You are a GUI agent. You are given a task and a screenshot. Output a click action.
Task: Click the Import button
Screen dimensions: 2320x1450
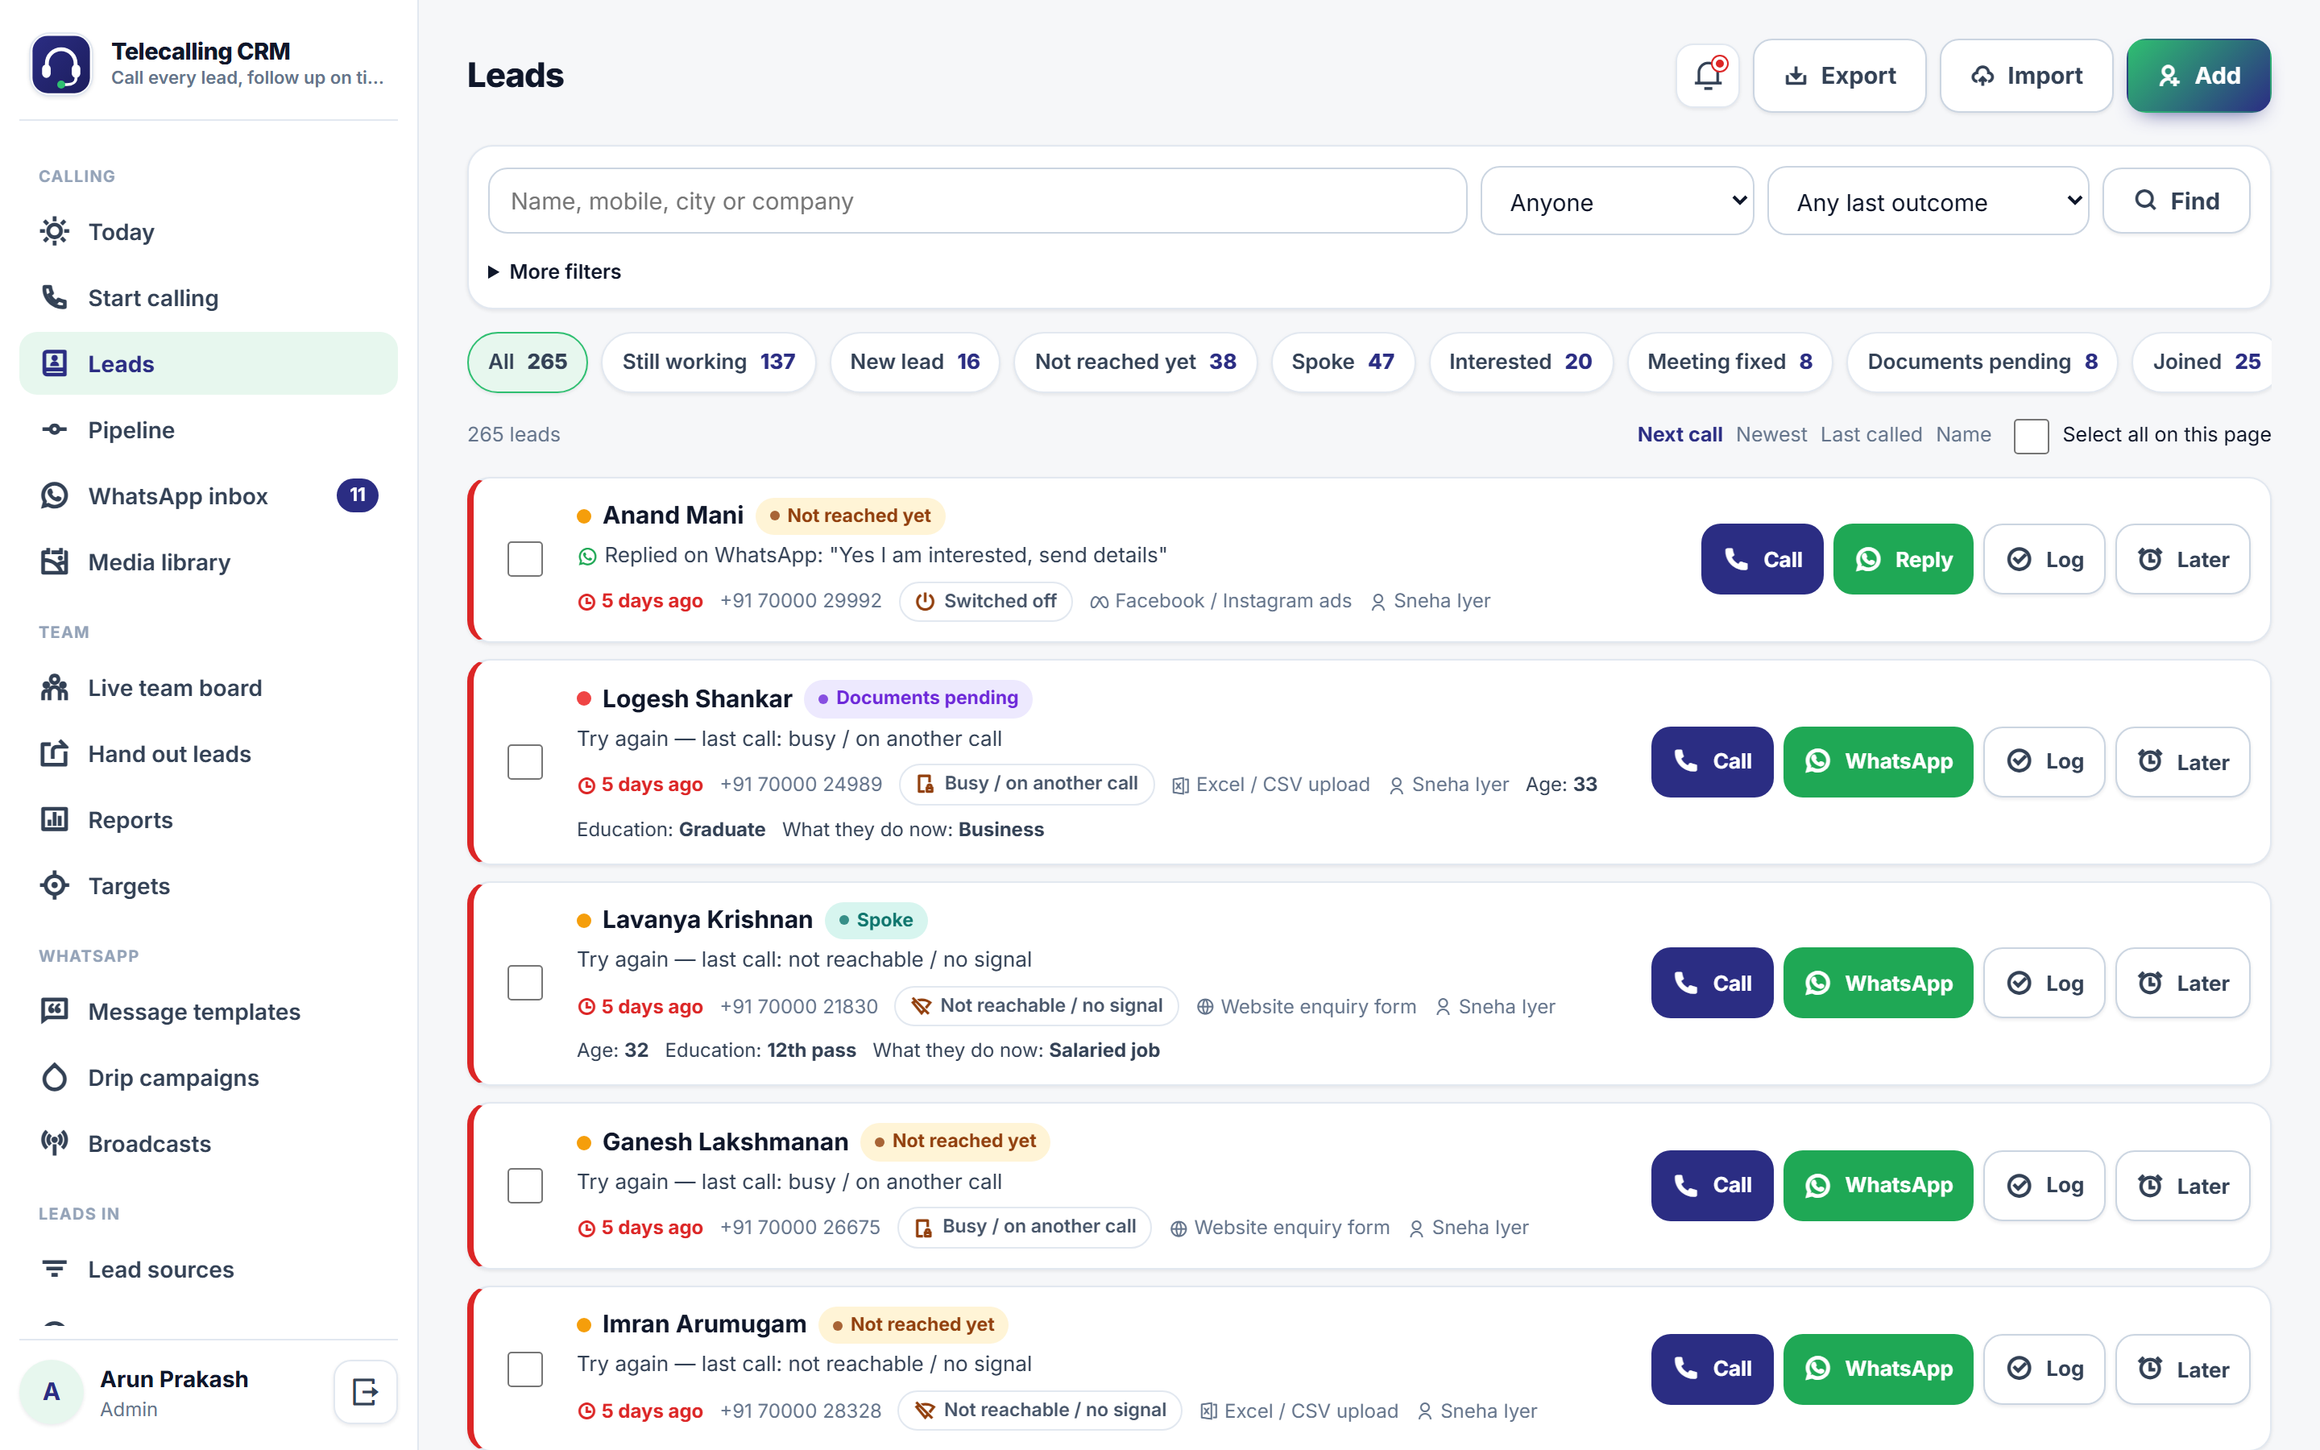pyautogui.click(x=2026, y=76)
